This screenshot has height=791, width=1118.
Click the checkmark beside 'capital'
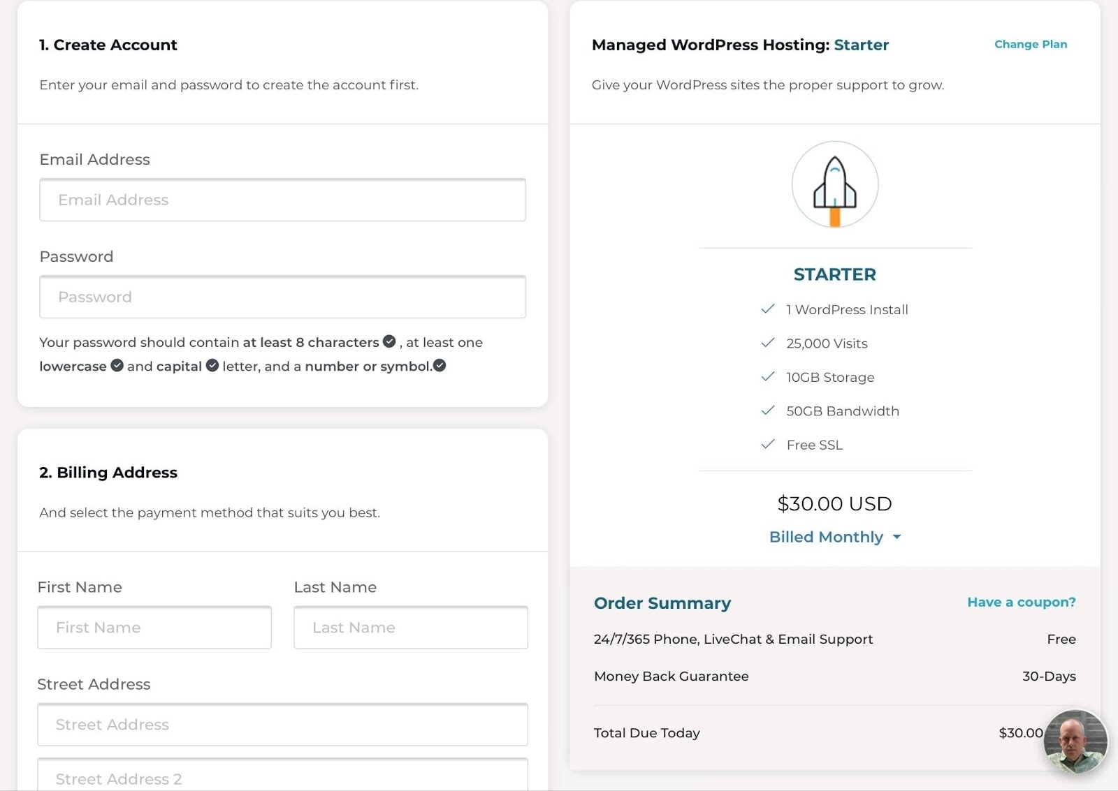[212, 365]
